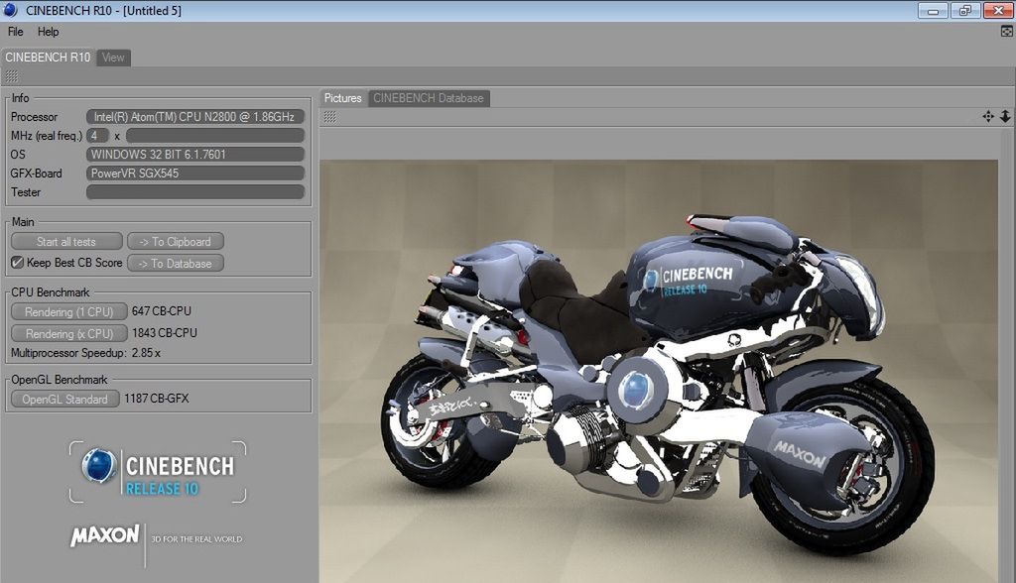
Task: Close the CINEBENCH window
Action: point(998,10)
